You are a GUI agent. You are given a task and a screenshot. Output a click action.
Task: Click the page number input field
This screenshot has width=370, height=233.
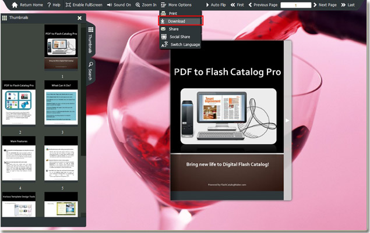[295, 5]
